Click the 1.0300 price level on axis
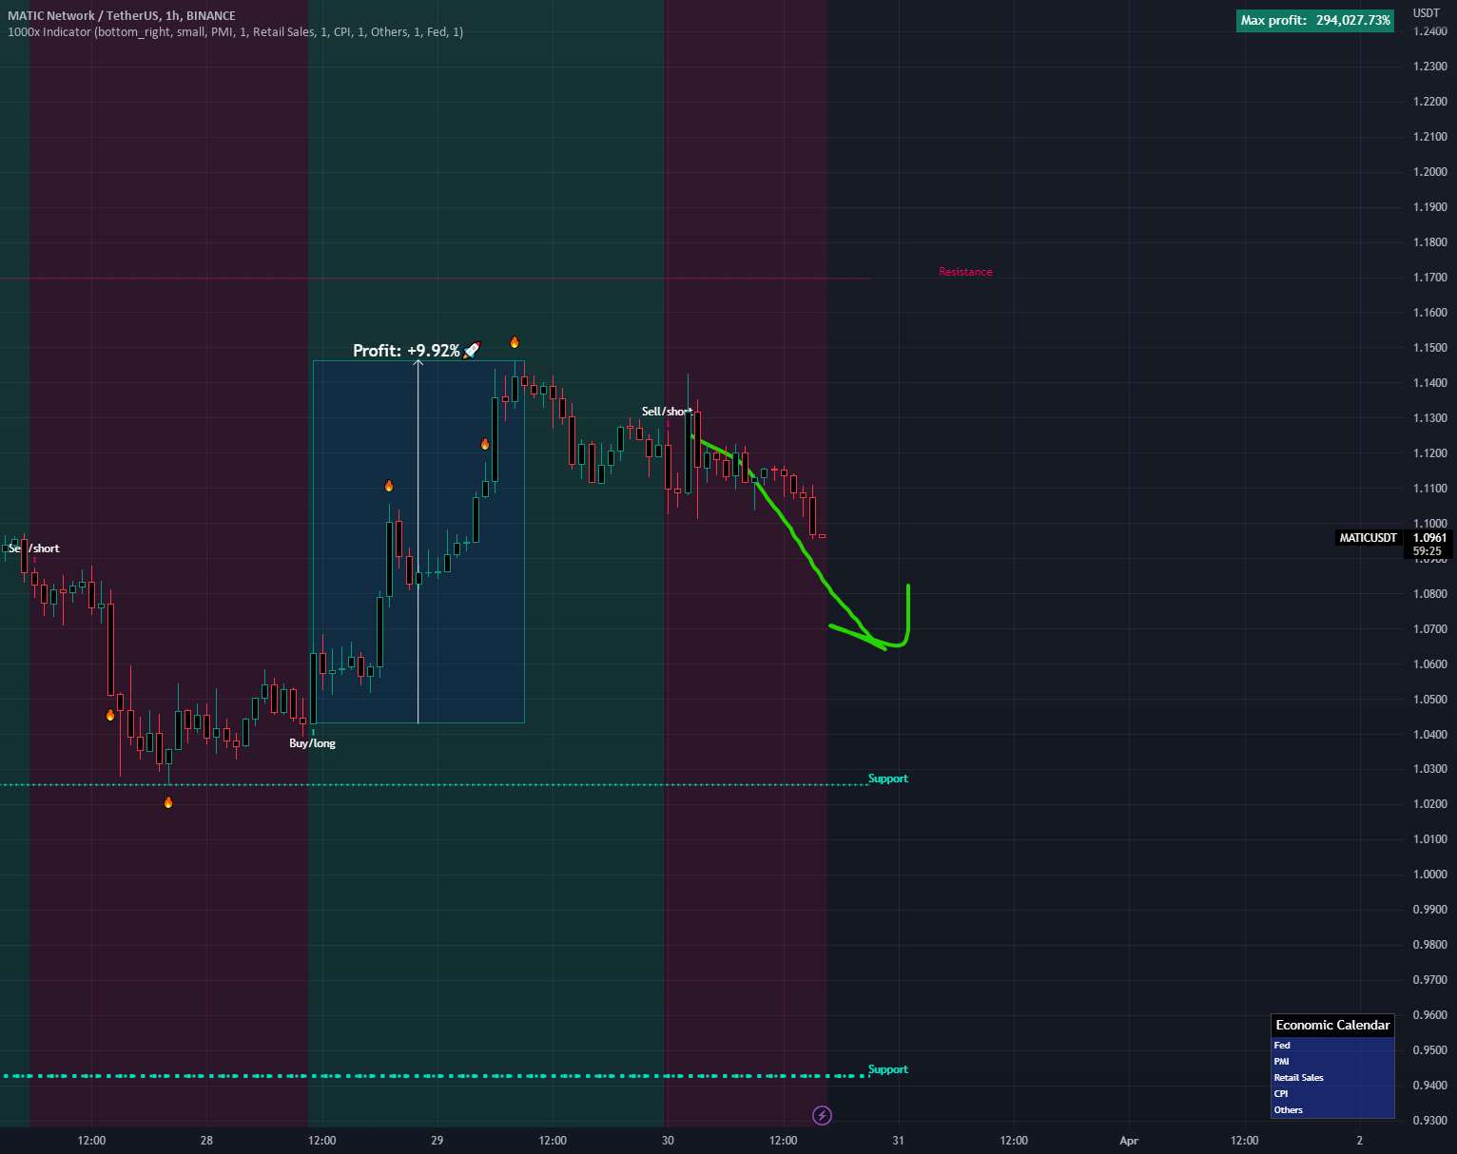 [x=1429, y=769]
